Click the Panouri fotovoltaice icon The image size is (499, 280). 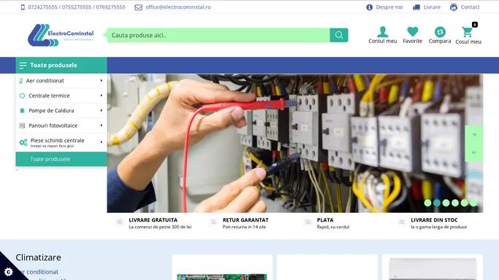(x=22, y=125)
